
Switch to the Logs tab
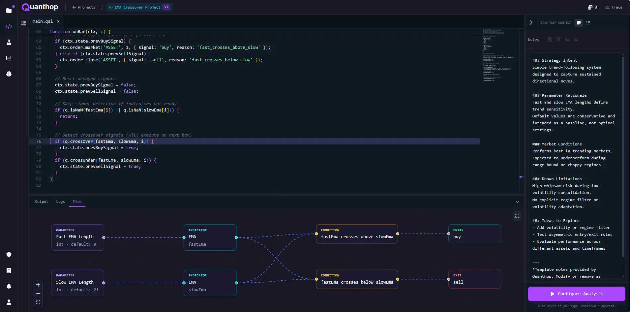point(60,202)
